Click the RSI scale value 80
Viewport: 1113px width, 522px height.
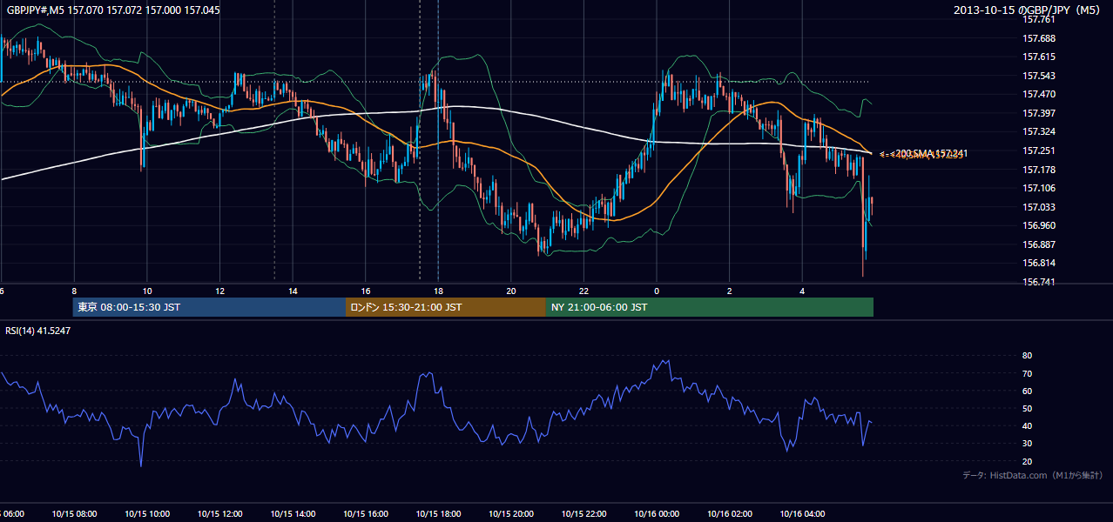tap(1028, 356)
